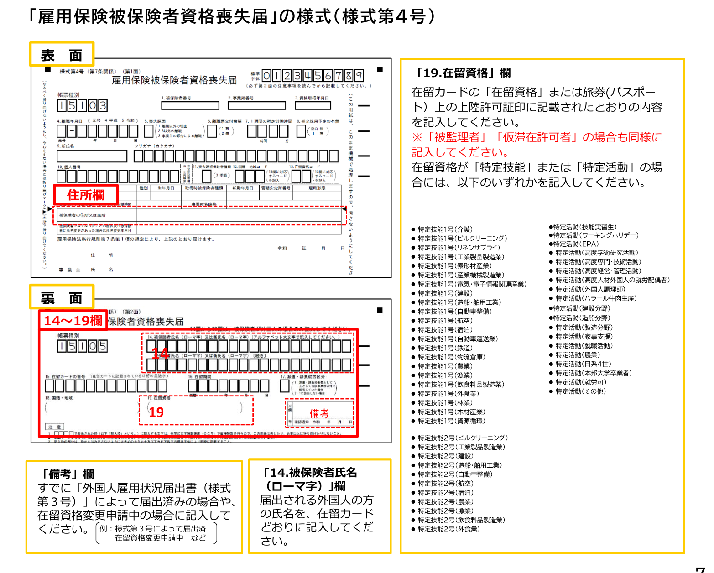The image size is (714, 573).
Task: Click the red 住所欄 label on front form
Action: (86, 195)
